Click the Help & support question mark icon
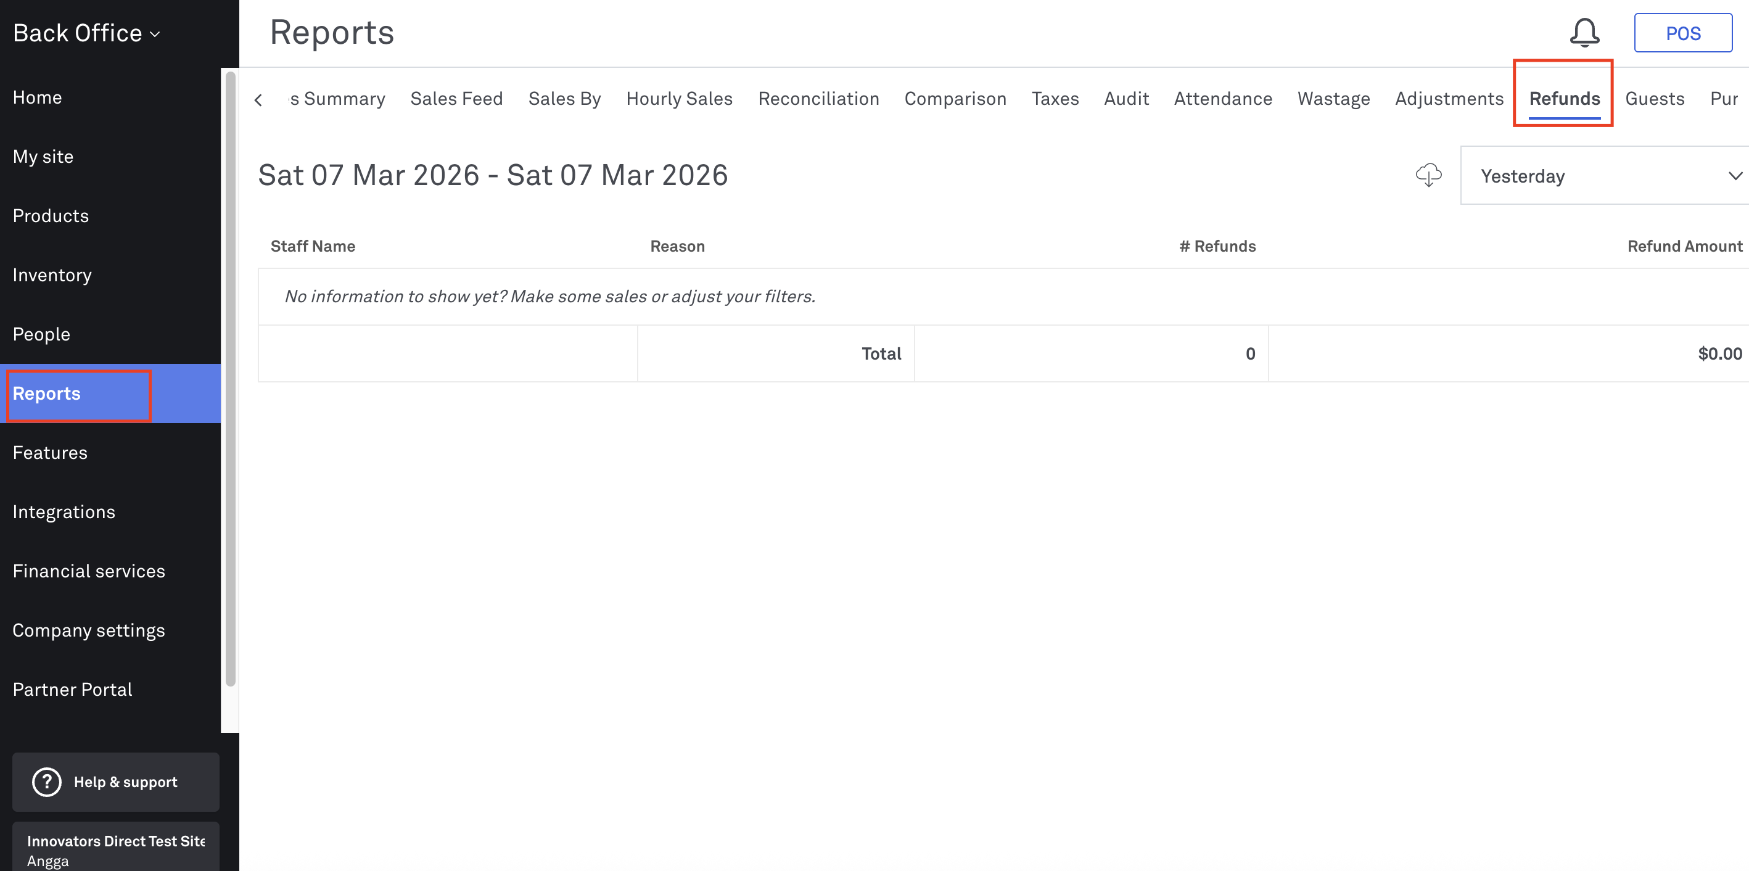1749x871 pixels. 47,782
